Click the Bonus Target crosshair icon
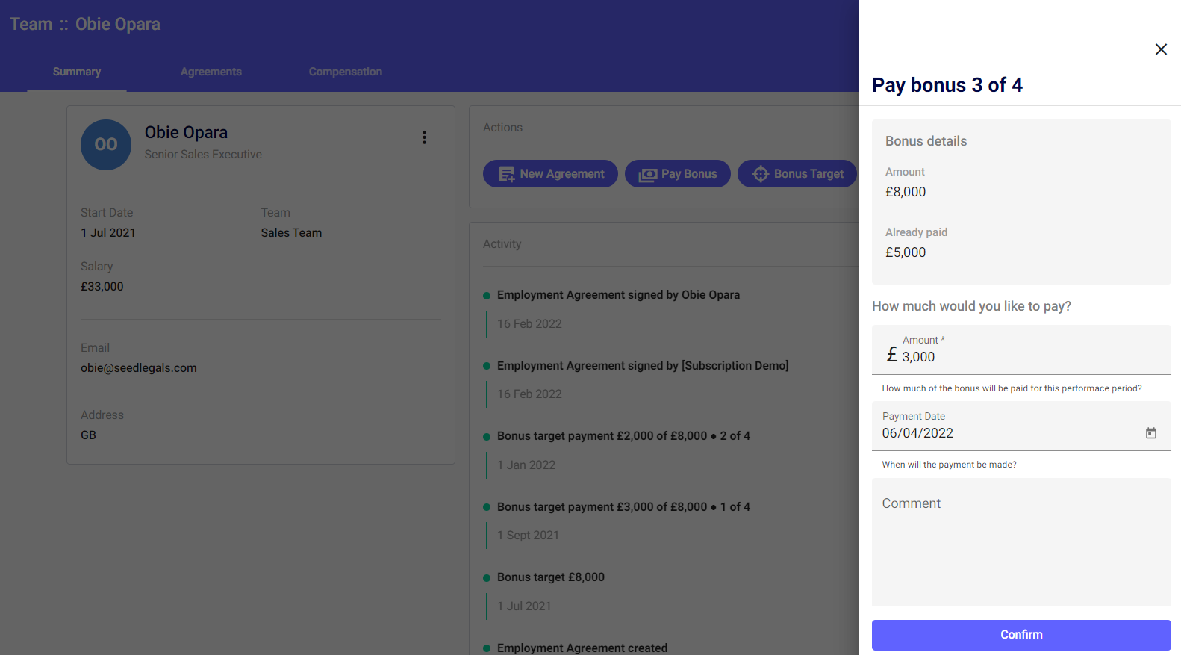 click(x=760, y=174)
